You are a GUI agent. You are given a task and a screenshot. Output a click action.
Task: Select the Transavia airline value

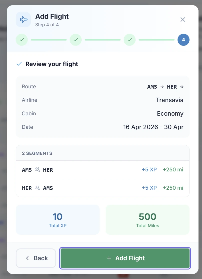170,100
